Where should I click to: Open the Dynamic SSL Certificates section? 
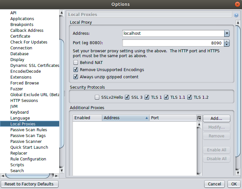pos(34,66)
